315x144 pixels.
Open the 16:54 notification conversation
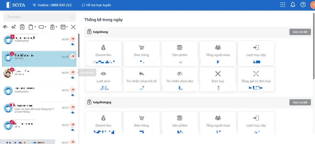pos(39,92)
